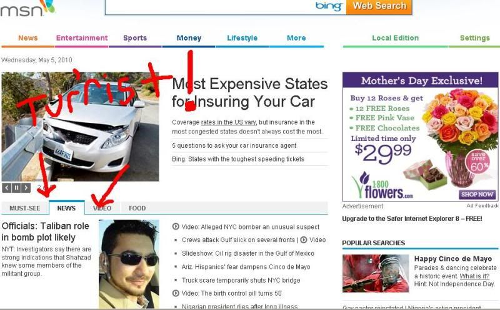Pause the headline slideshow
The width and height of the screenshot is (500, 310).
pyautogui.click(x=16, y=188)
